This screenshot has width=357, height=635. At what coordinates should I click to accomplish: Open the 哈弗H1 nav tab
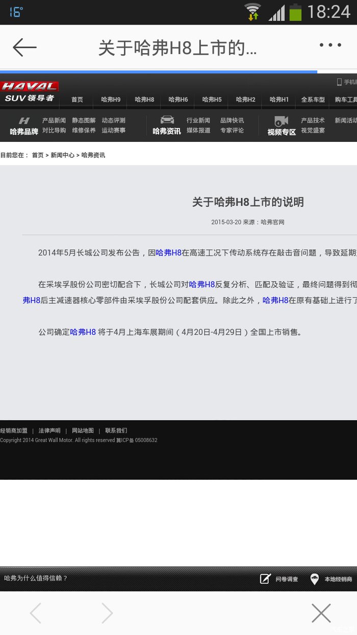point(279,100)
